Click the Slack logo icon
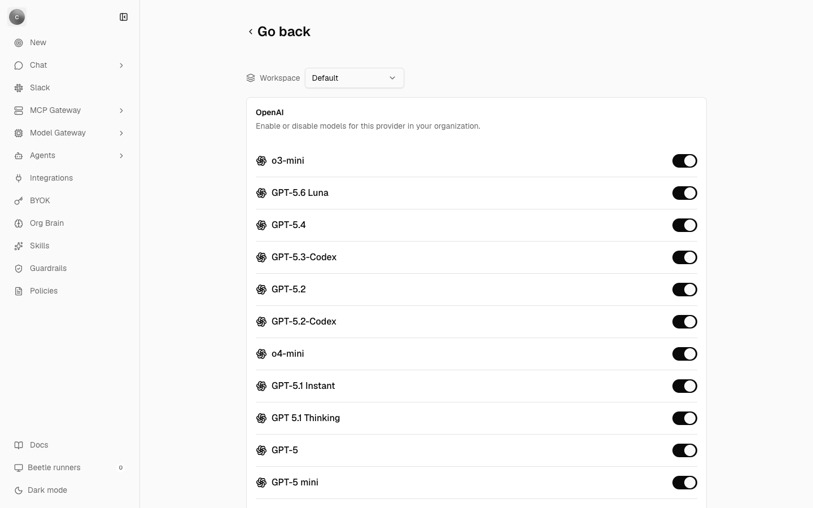This screenshot has width=813, height=508. click(19, 88)
